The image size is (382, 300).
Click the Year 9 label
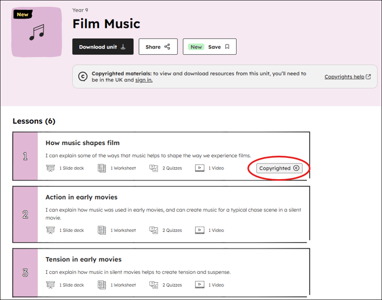[x=80, y=10]
